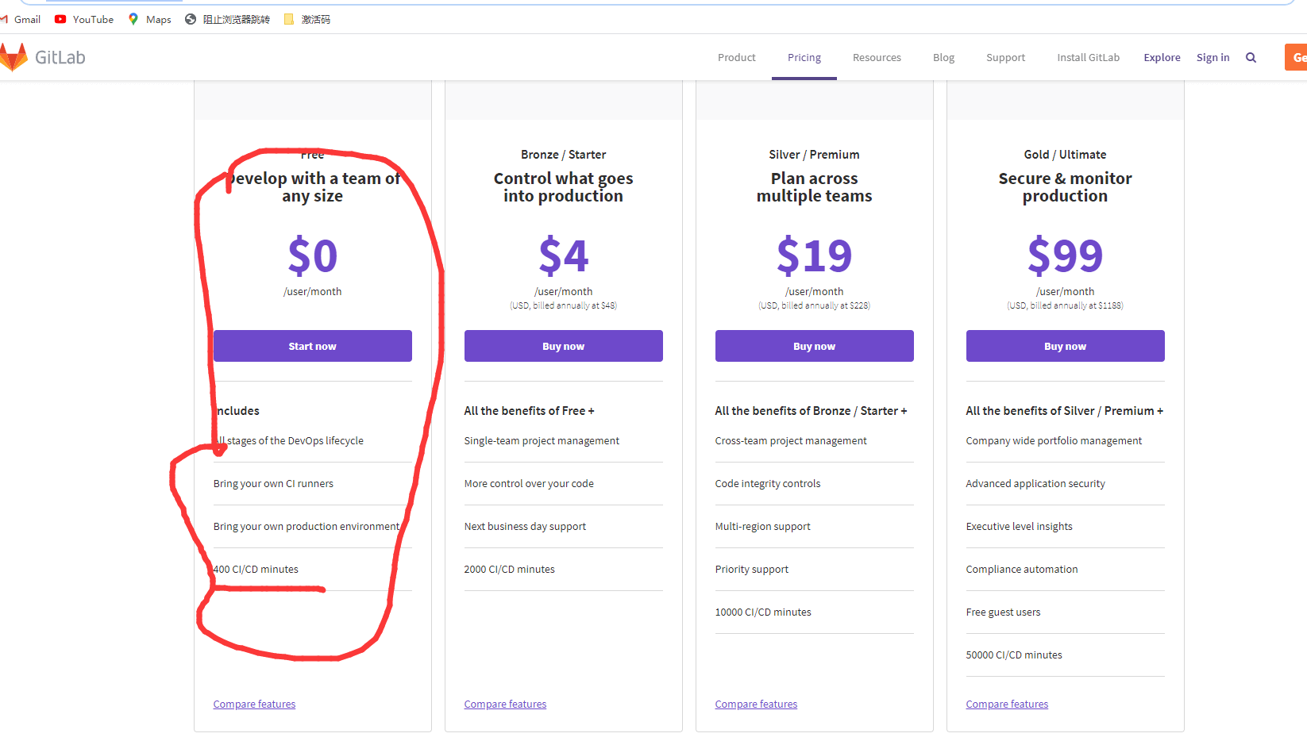Open the 激活码 bookmark folder
This screenshot has width=1307, height=741.
click(x=307, y=19)
